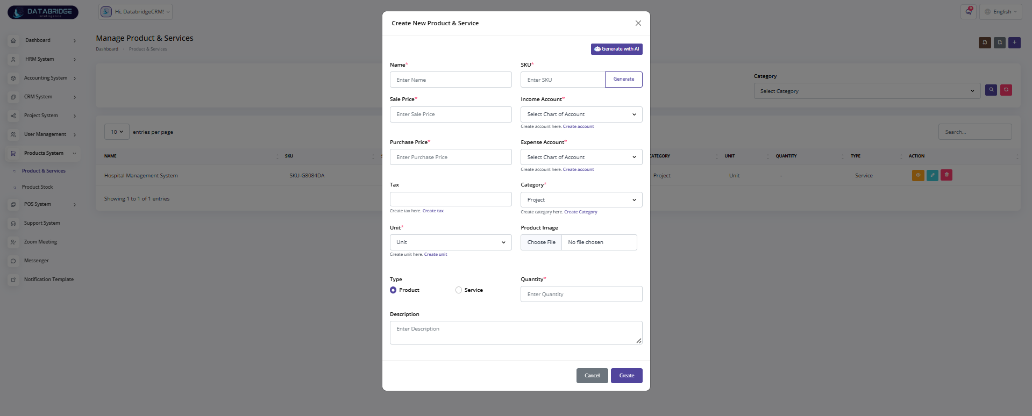Screen dimensions: 1032x416
Task: Click the gray export icon button
Action: tap(1000, 42)
